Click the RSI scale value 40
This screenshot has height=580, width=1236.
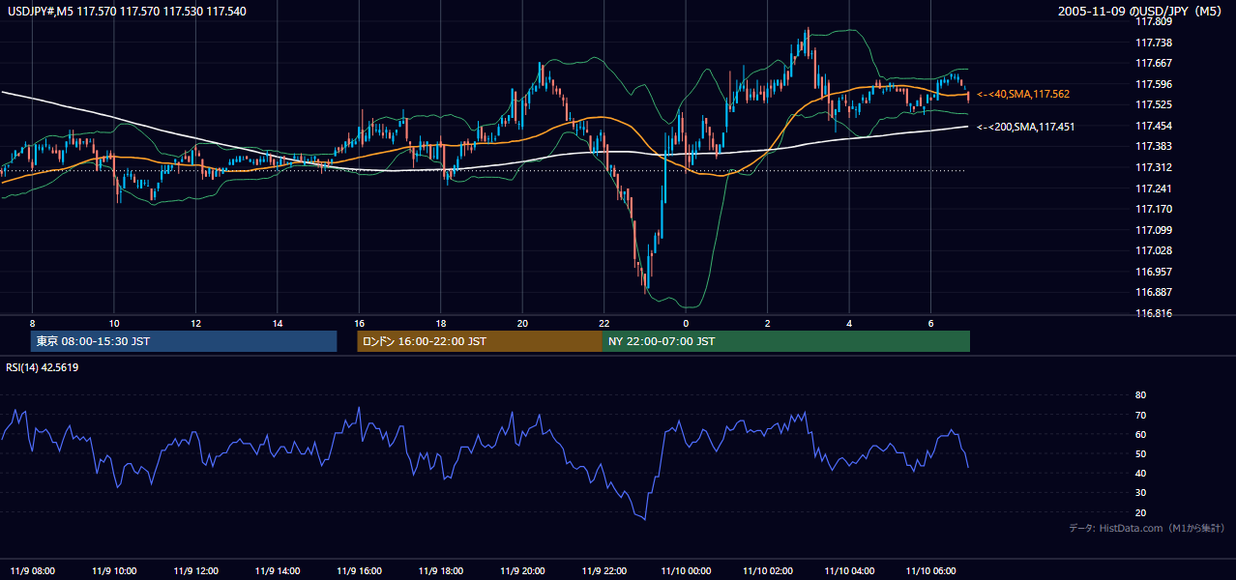point(1140,473)
